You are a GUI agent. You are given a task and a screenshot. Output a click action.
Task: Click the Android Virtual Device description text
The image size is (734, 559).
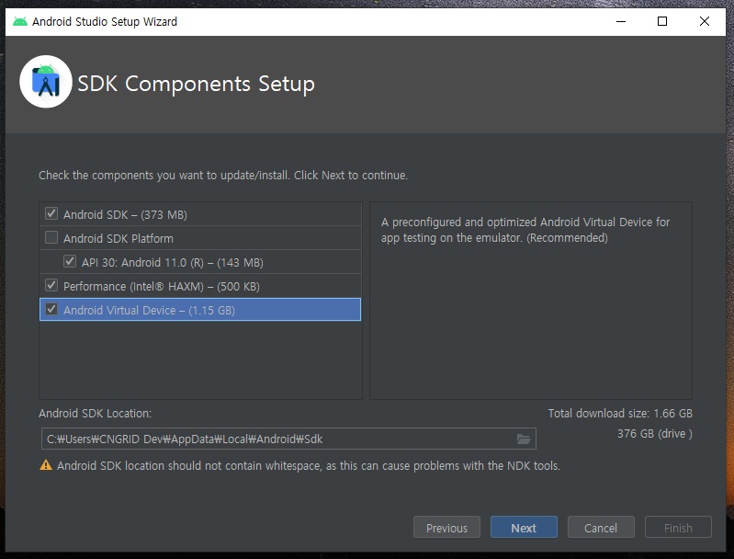[525, 230]
